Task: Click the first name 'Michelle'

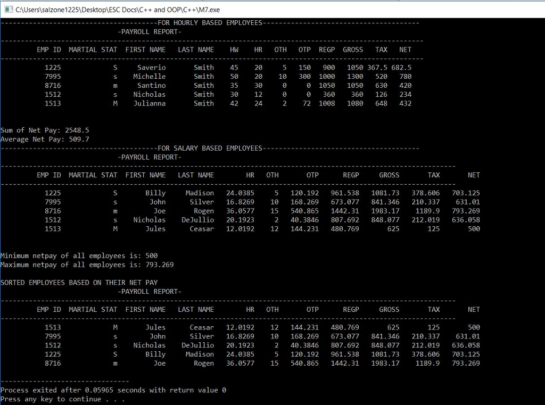Action: pos(149,77)
